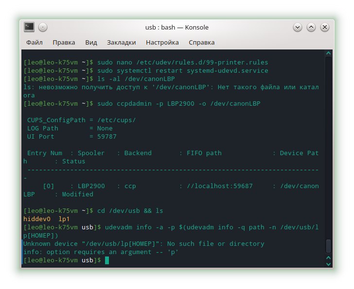Click the 'ls -al /dev/canonLBP' command
This screenshot has height=289, width=354.
coord(136,79)
